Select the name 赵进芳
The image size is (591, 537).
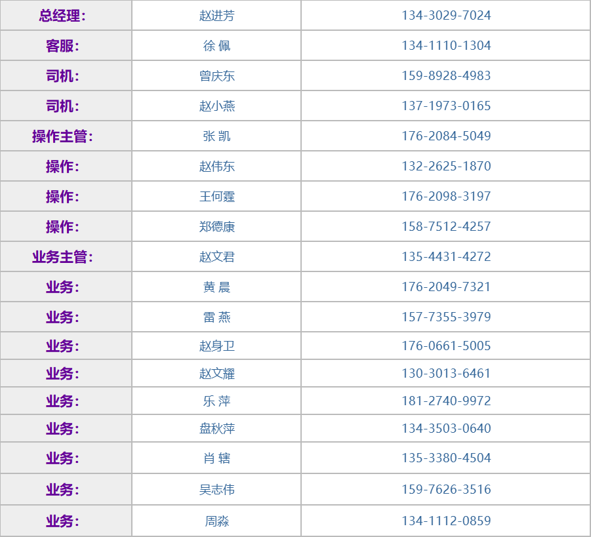tap(216, 15)
